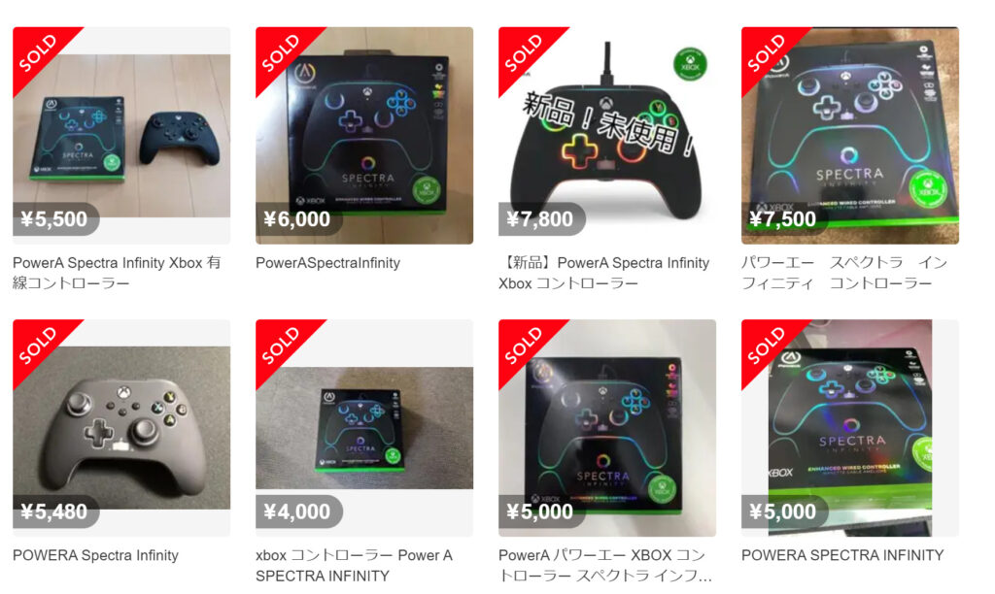Open the ¥6,000 Spectra box thumbnail

tap(364, 135)
